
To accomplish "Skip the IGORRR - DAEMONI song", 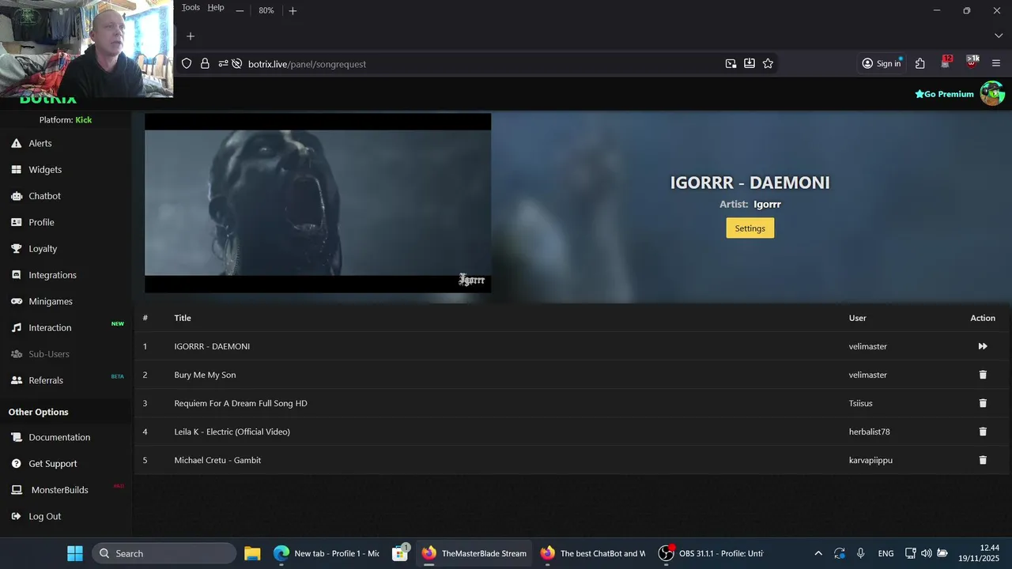I will click(x=983, y=346).
